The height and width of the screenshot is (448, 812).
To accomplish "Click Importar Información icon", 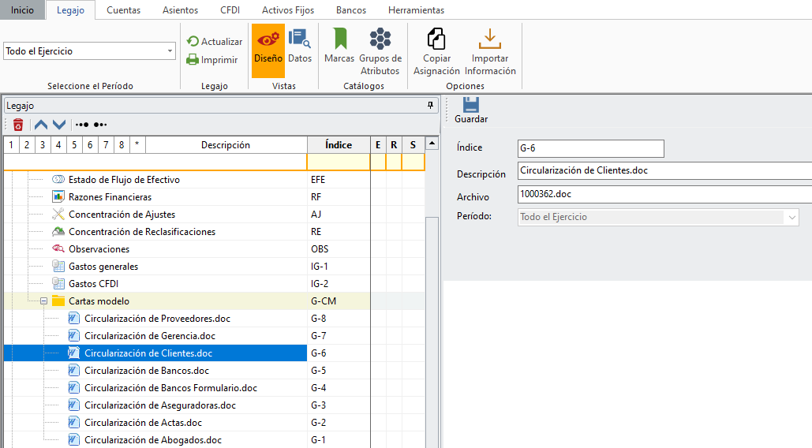I will click(x=489, y=51).
